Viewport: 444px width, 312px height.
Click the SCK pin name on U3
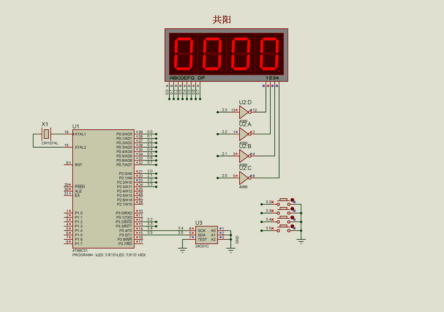tap(201, 231)
